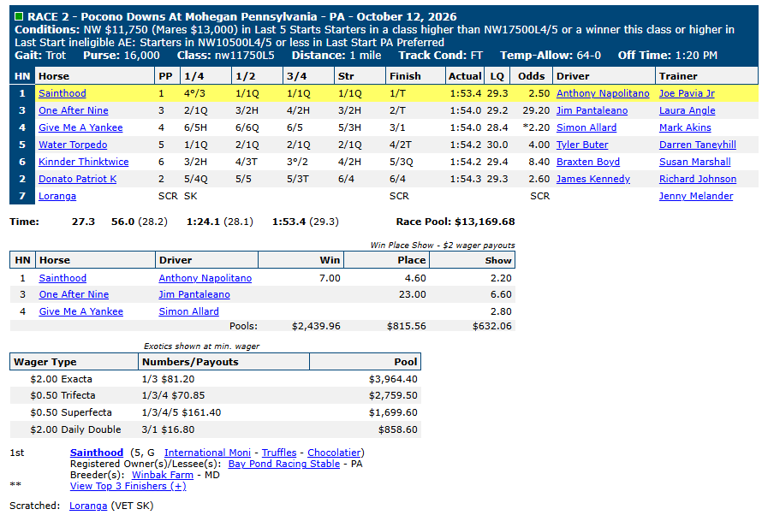The image size is (762, 515).
Task: Open dam Truffles link
Action: [279, 453]
